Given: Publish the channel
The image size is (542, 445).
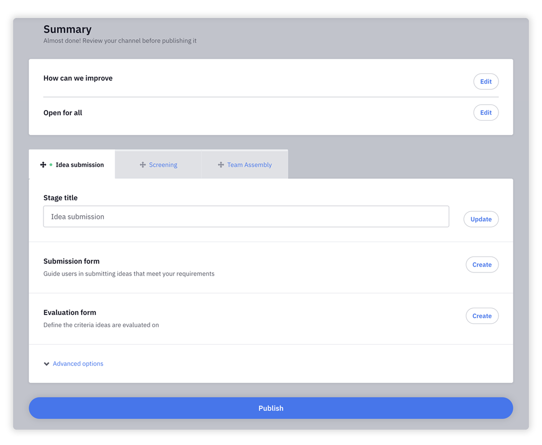Looking at the screenshot, I should click(x=271, y=408).
